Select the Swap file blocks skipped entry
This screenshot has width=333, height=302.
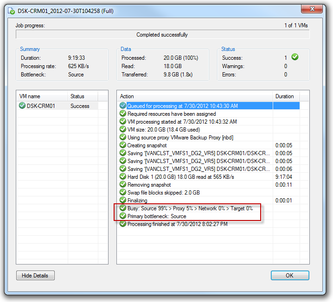tap(163, 193)
